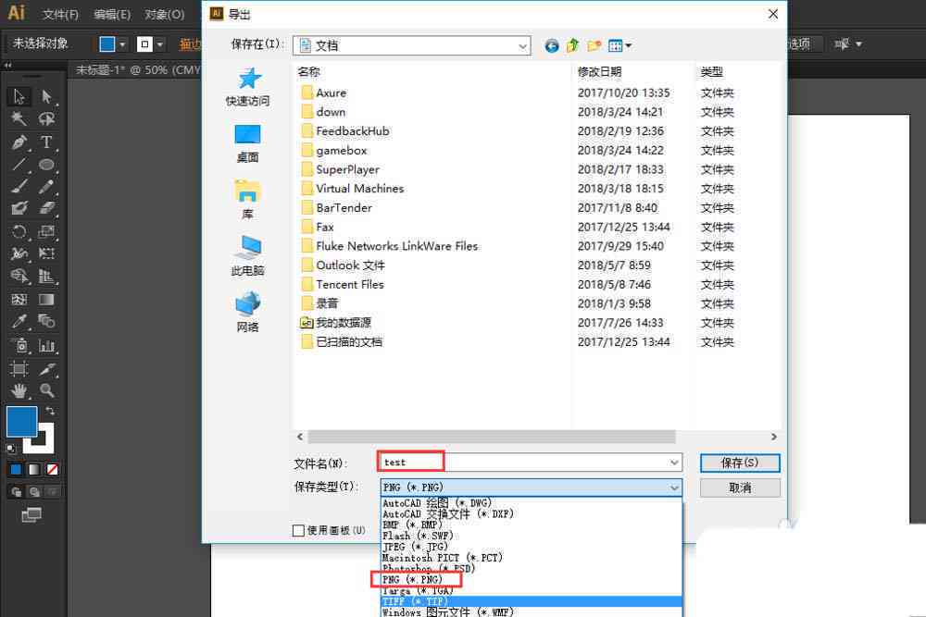Select the Hand tool

19,390
